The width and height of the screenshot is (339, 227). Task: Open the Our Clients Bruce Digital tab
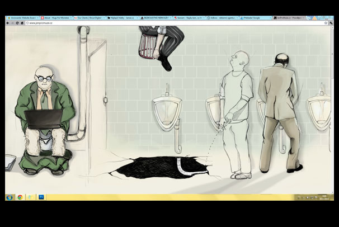click(x=88, y=18)
